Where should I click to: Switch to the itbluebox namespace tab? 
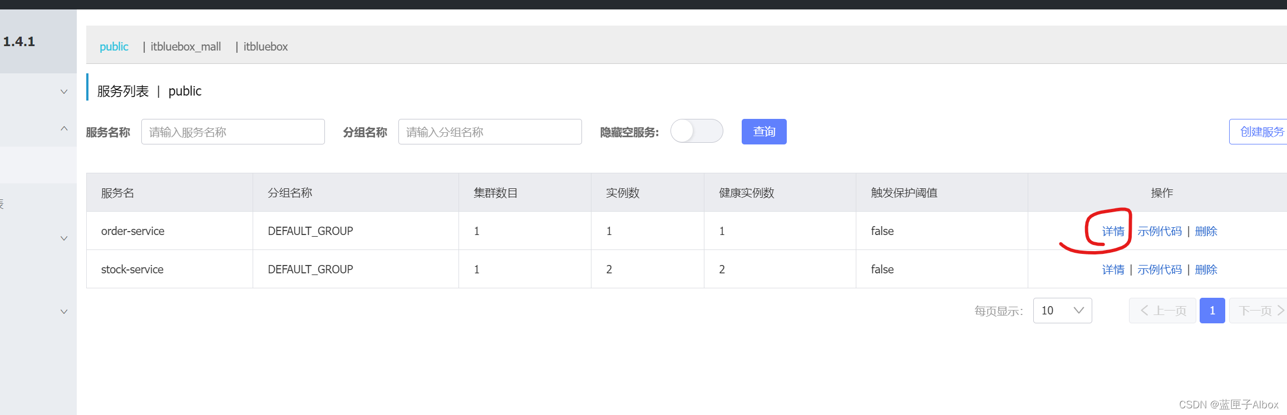pyautogui.click(x=265, y=47)
